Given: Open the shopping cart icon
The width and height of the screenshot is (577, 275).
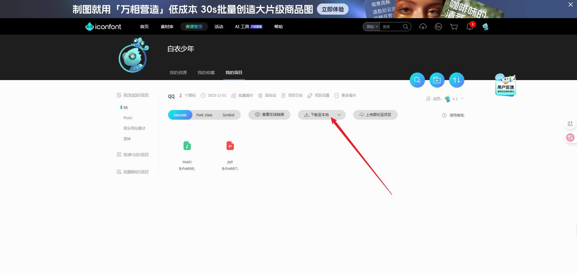Looking at the screenshot, I should [454, 27].
